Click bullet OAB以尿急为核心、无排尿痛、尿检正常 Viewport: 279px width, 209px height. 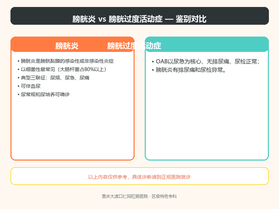(x=206, y=62)
